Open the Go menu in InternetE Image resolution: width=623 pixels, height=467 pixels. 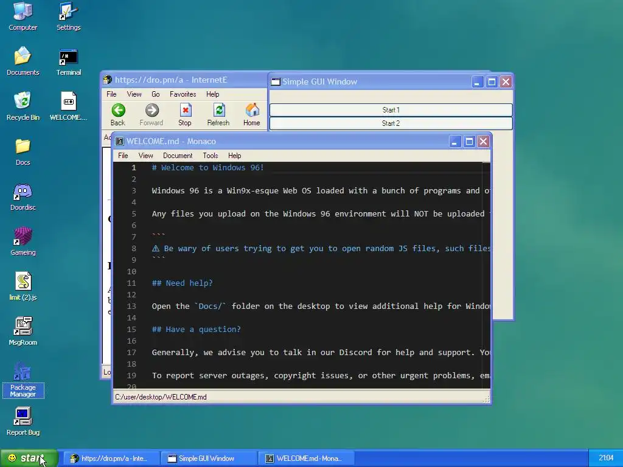coord(156,94)
